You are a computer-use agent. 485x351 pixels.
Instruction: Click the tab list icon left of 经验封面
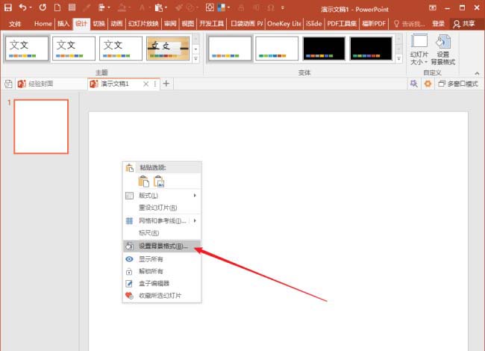click(x=8, y=84)
